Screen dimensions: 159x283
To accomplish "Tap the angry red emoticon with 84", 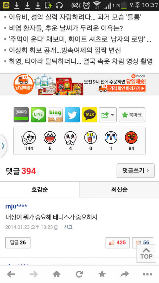I will pos(131,138).
